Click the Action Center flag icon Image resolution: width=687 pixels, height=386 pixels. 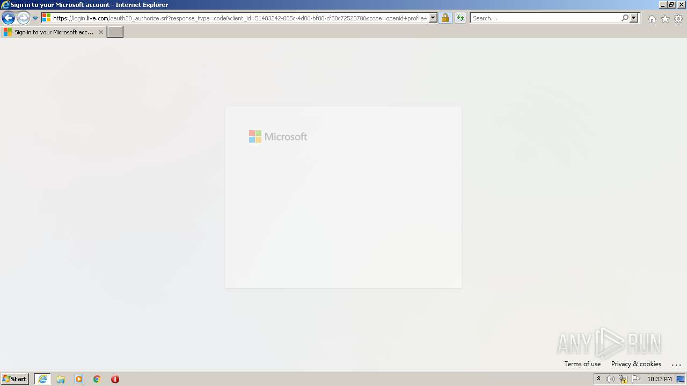[x=636, y=379]
